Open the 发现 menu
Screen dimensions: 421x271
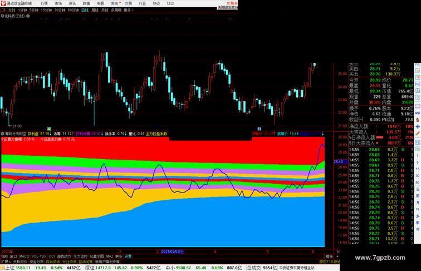(x=114, y=3)
